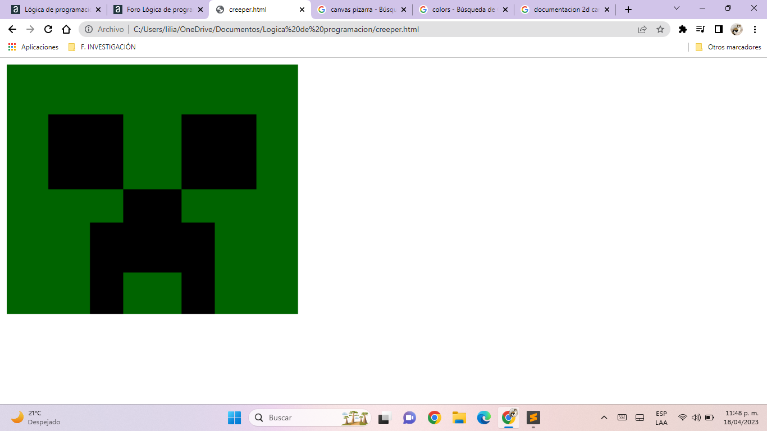Open the F. INVESTIGACIÓN bookmark folder
The height and width of the screenshot is (431, 767).
102,47
